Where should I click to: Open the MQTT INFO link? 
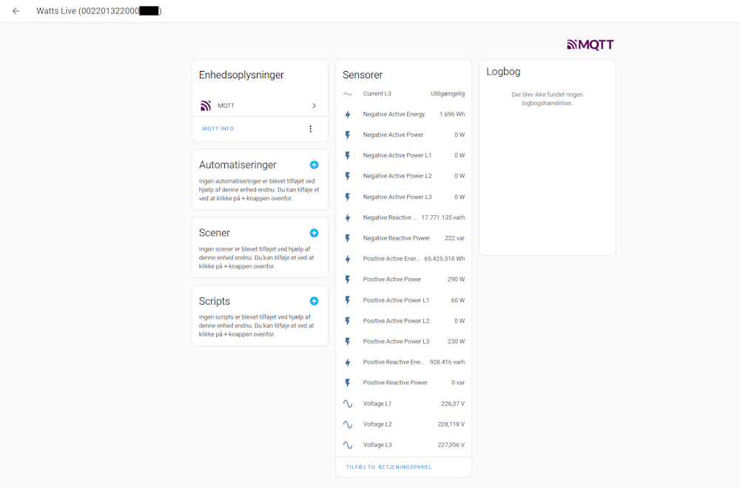pos(218,129)
